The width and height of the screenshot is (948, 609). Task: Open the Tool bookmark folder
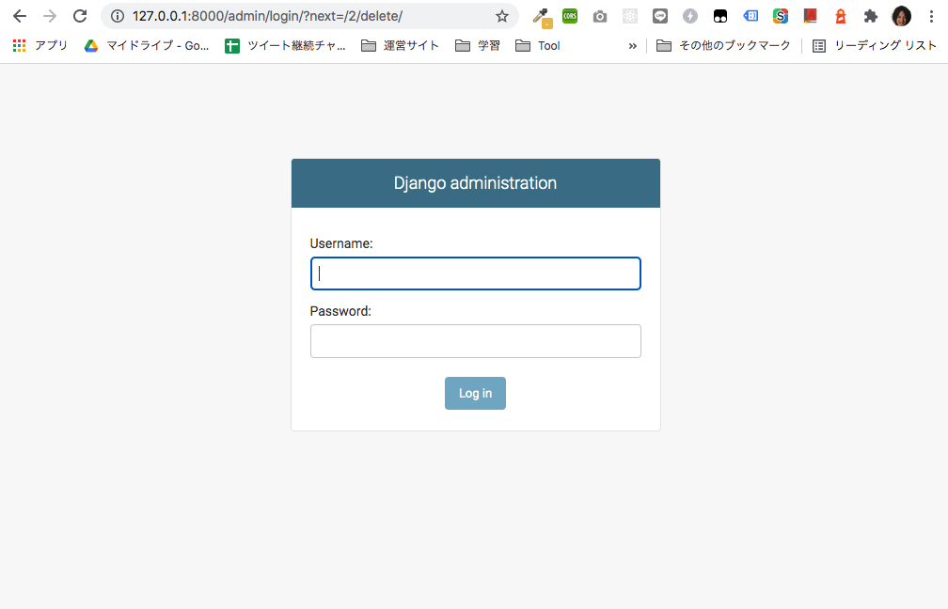coord(538,45)
